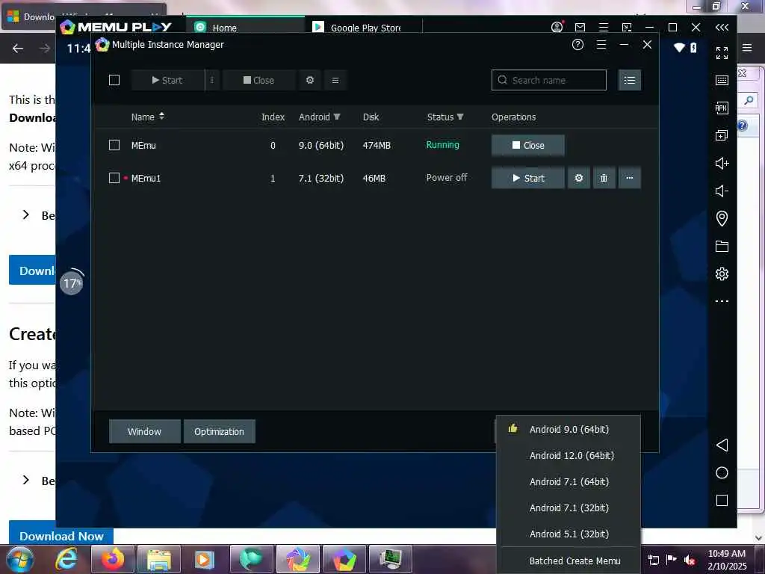Open settings gear for MEmu1 instance
The width and height of the screenshot is (765, 574).
579,178
